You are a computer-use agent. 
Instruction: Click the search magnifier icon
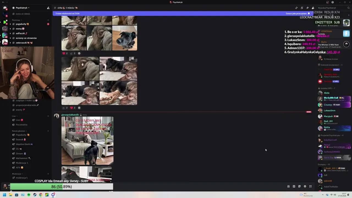[x=348, y=8]
